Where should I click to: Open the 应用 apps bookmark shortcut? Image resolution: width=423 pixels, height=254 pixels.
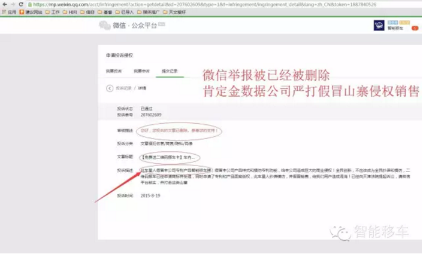[x=9, y=11]
